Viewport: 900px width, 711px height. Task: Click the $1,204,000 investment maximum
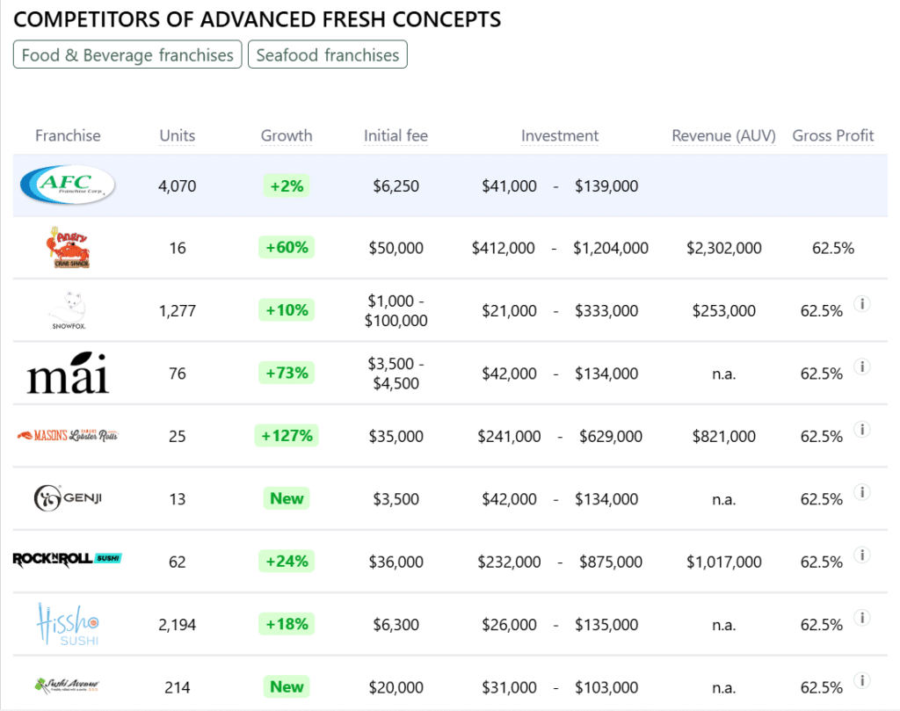(611, 248)
